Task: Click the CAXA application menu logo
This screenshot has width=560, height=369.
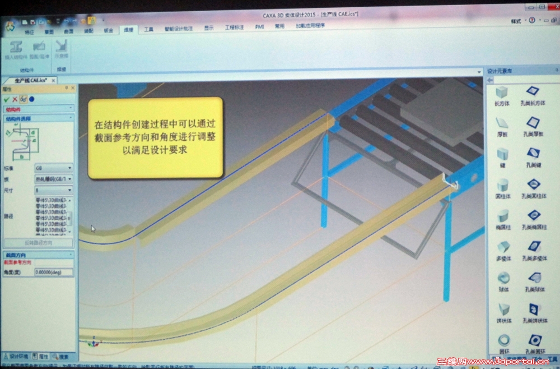Action: [10, 26]
